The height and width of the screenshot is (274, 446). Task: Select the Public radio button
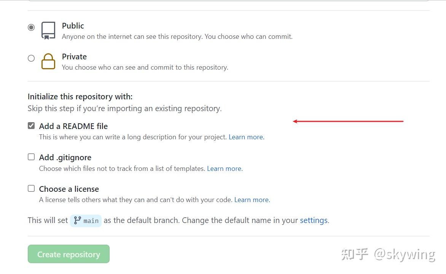(x=31, y=27)
